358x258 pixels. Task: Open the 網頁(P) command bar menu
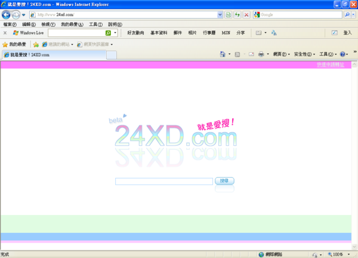(282, 54)
